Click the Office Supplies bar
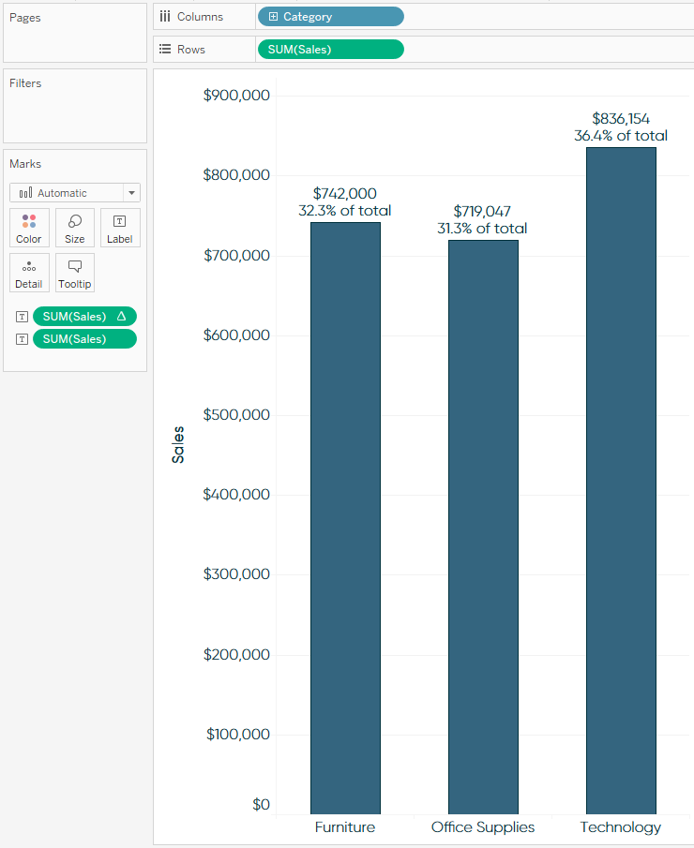This screenshot has height=848, width=694. click(483, 527)
